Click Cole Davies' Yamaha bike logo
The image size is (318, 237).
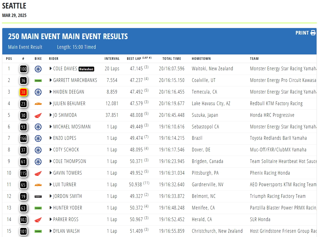click(38, 69)
